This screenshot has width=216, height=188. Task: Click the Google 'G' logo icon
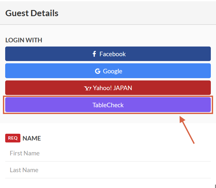point(97,71)
